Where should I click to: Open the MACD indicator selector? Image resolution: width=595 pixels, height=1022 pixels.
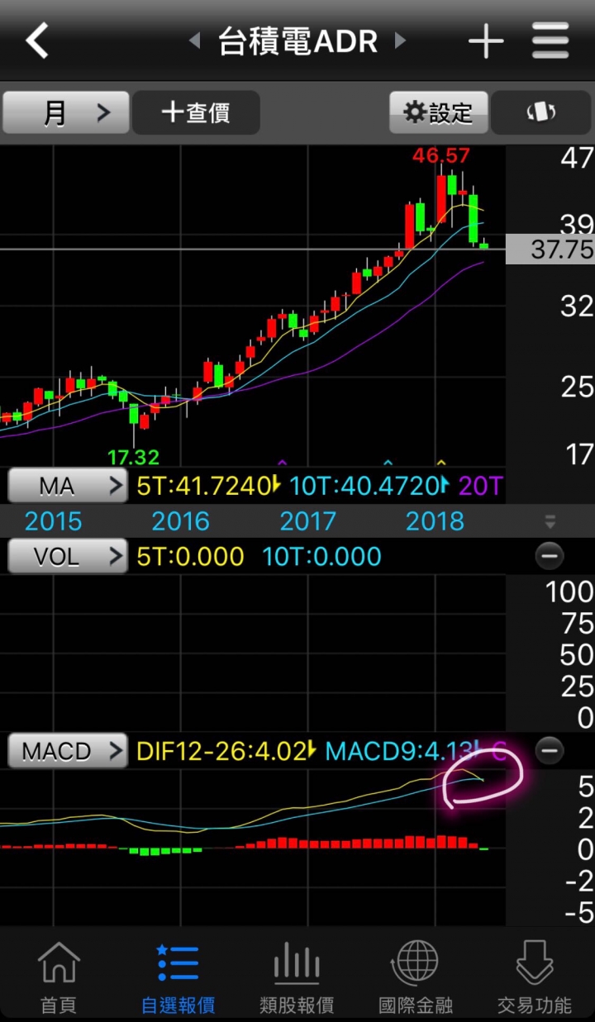(x=68, y=751)
